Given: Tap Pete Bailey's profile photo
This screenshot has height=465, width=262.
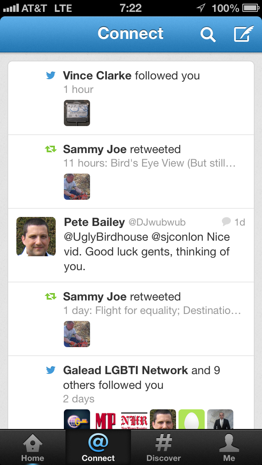Looking at the screenshot, I should pyautogui.click(x=36, y=236).
